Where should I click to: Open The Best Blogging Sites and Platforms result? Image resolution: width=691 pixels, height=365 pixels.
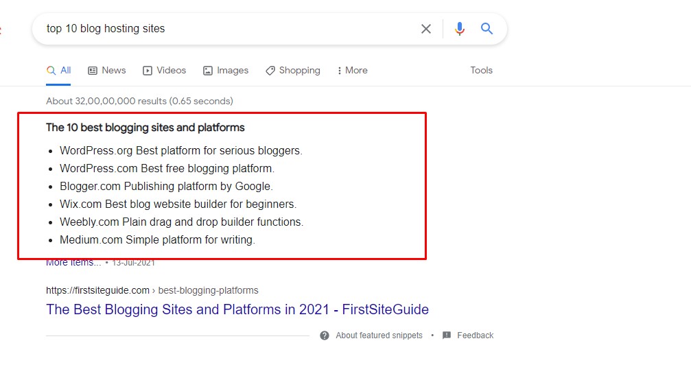click(x=237, y=309)
